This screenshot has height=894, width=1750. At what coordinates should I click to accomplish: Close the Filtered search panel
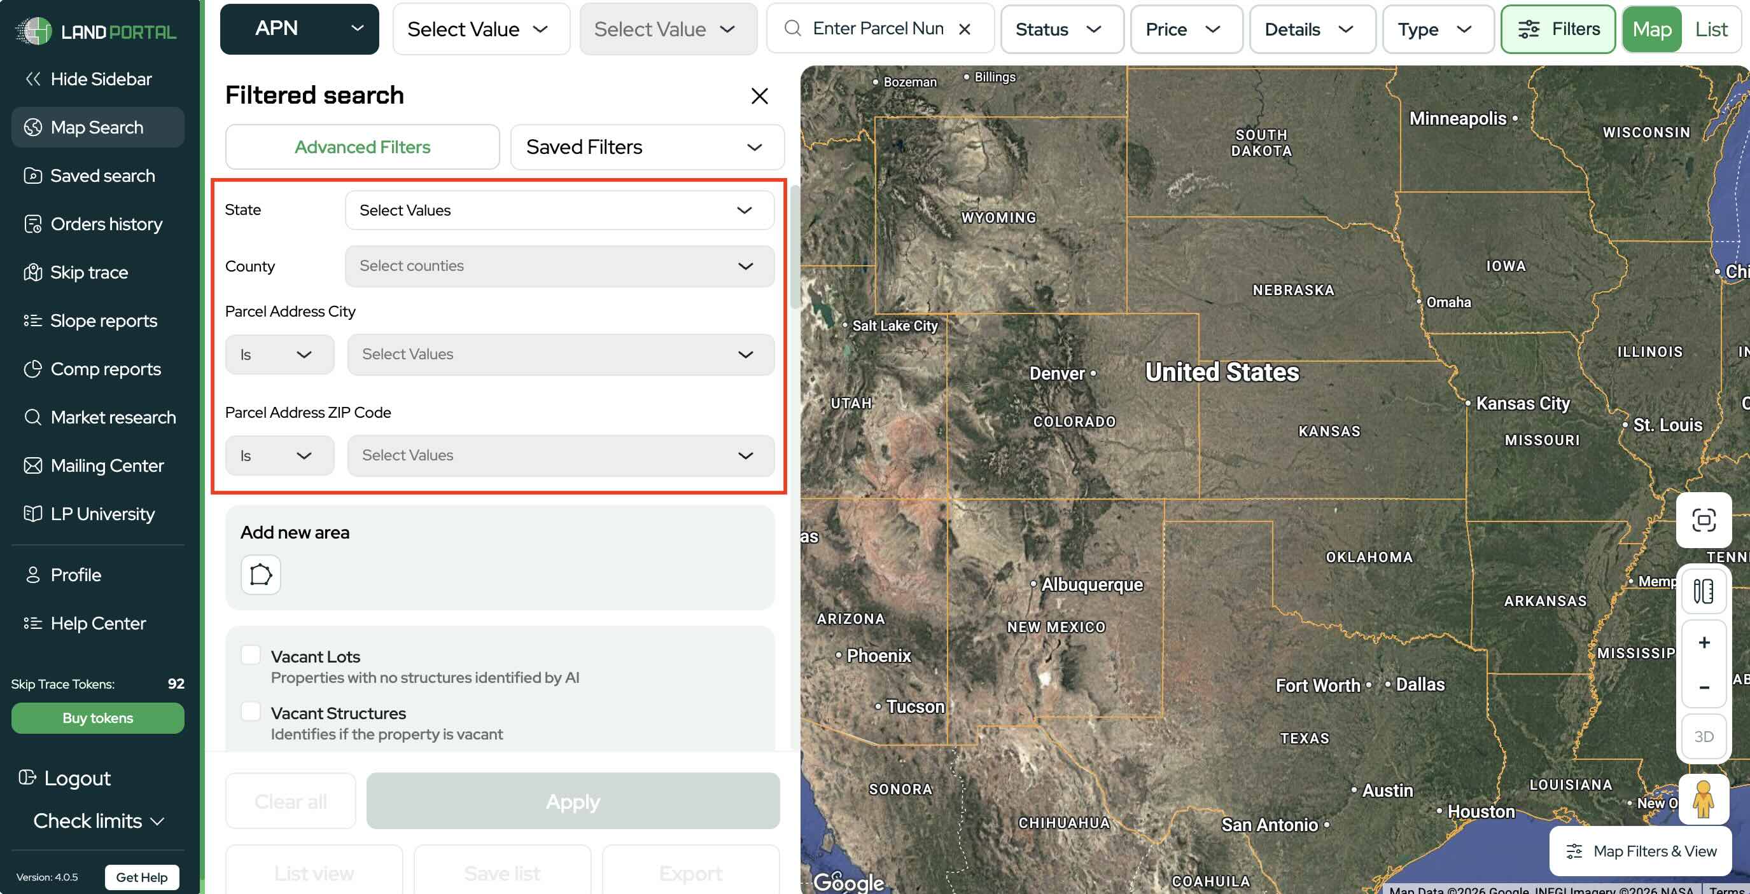[759, 96]
